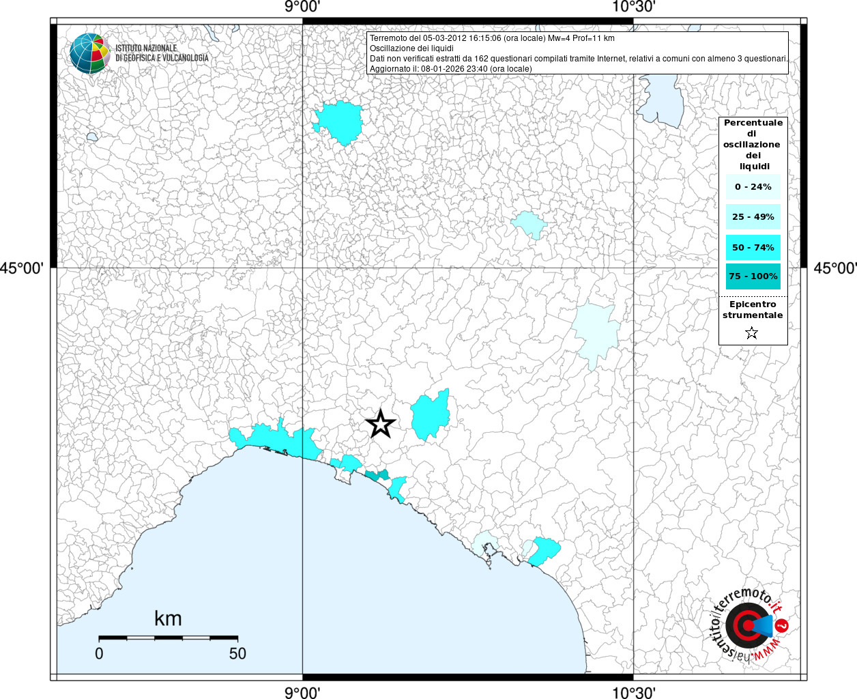Click the 'Epicentro strumentale' legend label
The width and height of the screenshot is (857, 699).
(753, 309)
